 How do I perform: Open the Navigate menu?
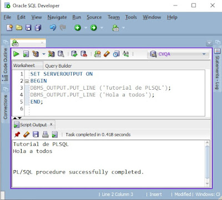click(57, 17)
